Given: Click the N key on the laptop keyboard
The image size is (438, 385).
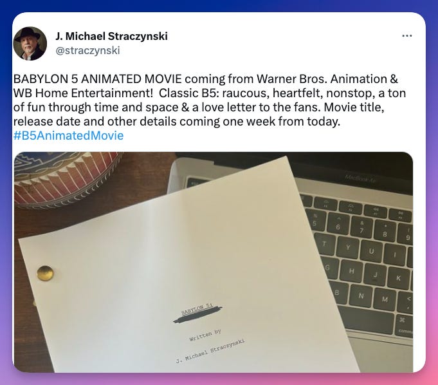Looking at the screenshot, I should pos(361,296).
